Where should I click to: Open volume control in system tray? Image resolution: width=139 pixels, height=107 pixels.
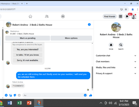[x=110, y=103]
